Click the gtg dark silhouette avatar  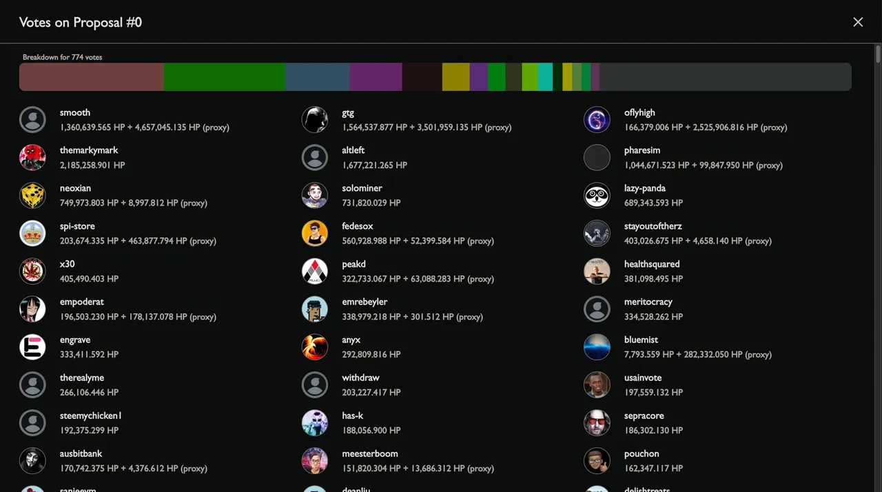click(x=315, y=120)
